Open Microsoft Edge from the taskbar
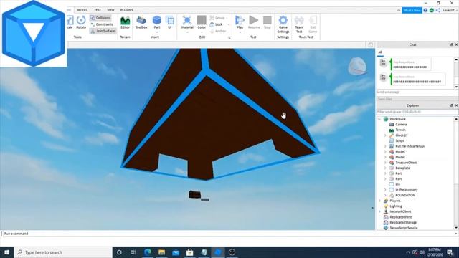Image resolution: width=459 pixels, height=258 pixels. tap(148, 252)
